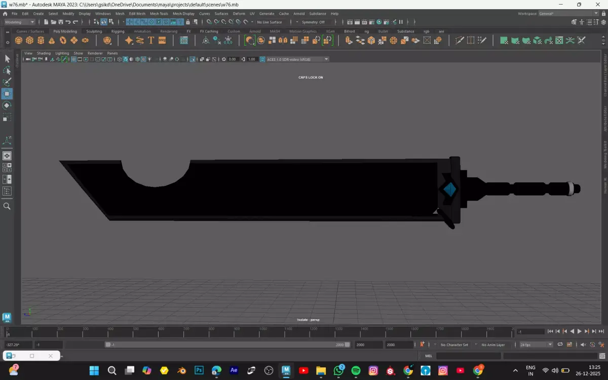
Task: Open the viewport Renderer menu
Action: pos(95,53)
